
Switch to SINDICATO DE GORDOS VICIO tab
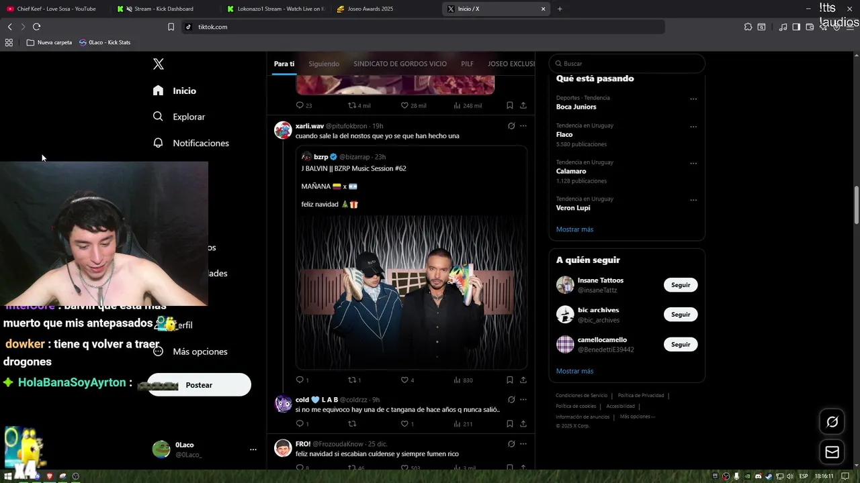pos(400,64)
